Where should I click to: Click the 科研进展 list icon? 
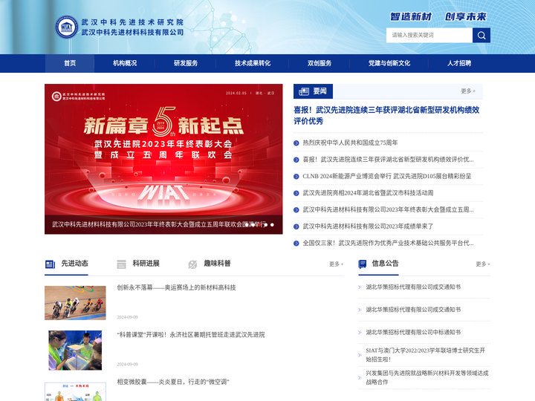pyautogui.click(x=121, y=264)
